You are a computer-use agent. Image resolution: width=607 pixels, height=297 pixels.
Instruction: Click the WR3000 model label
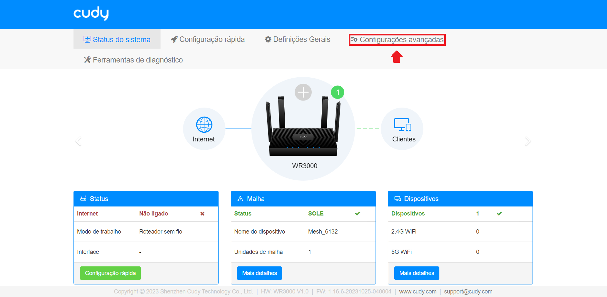tap(305, 166)
